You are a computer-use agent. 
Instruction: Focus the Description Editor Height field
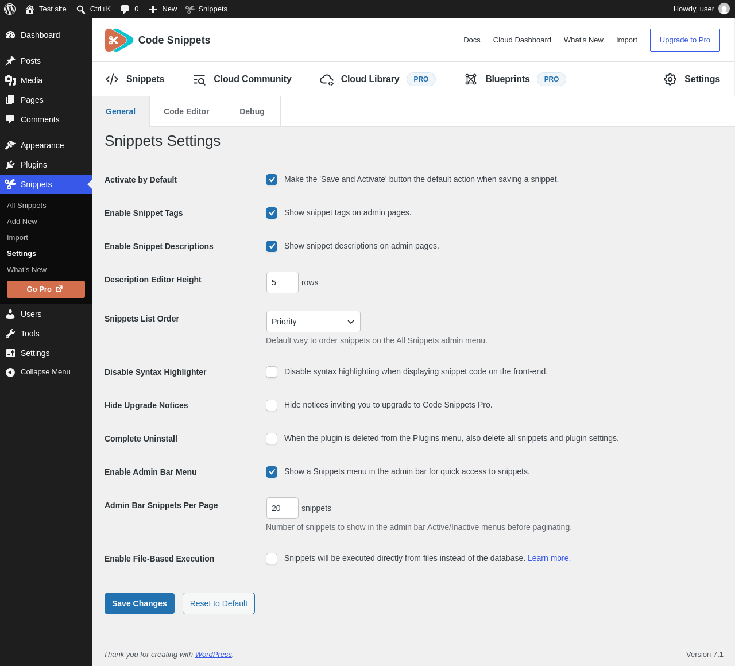pos(283,282)
